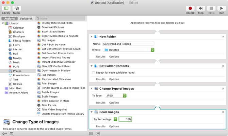Open the gear action menu at bottom left
Image resolution: width=228 pixels, height=136 pixels.
click(4, 134)
